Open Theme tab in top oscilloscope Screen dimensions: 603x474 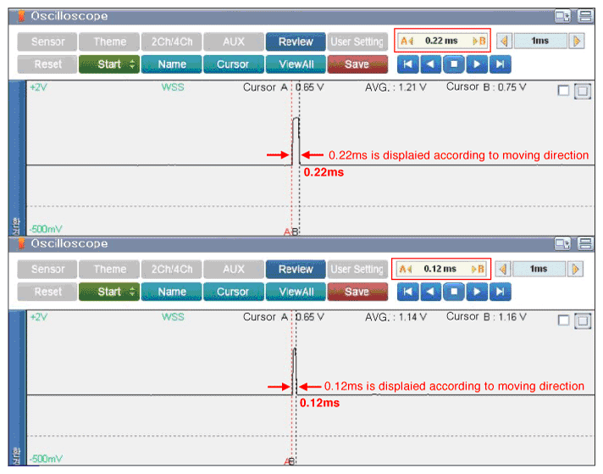[x=109, y=42]
